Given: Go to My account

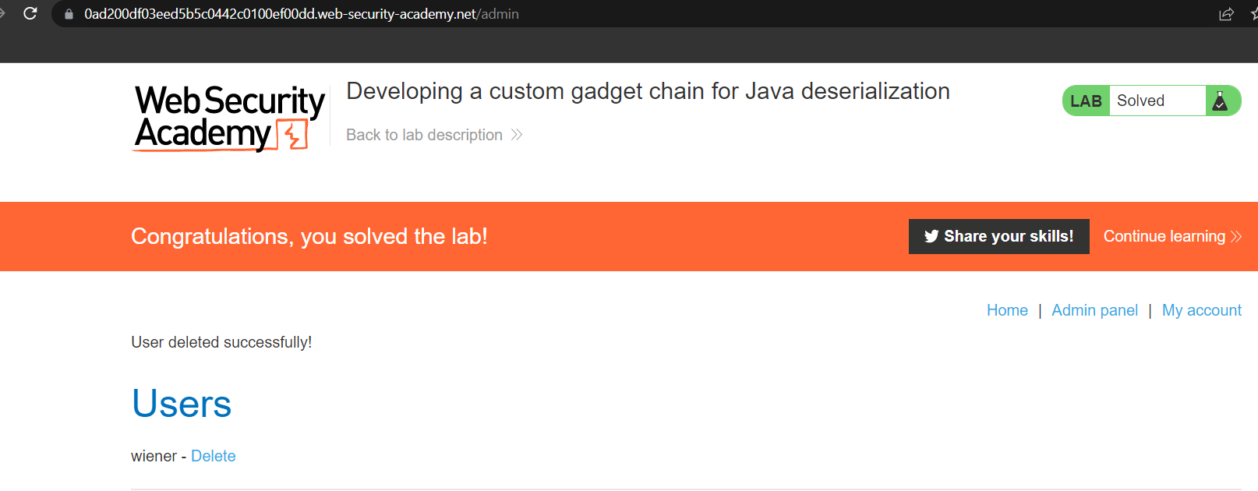Looking at the screenshot, I should coord(1201,310).
